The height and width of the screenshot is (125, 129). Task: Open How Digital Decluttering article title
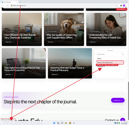(x=22, y=69)
